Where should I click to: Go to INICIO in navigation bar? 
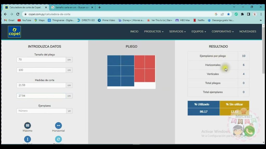click(x=134, y=32)
